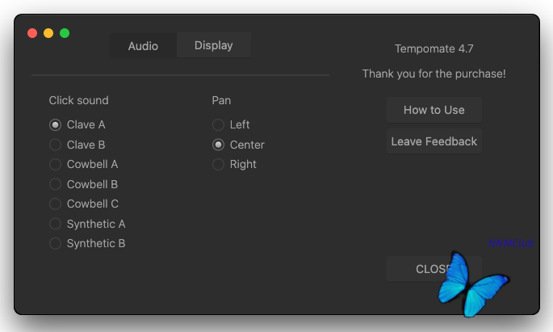Open the Display tab

[x=213, y=45]
